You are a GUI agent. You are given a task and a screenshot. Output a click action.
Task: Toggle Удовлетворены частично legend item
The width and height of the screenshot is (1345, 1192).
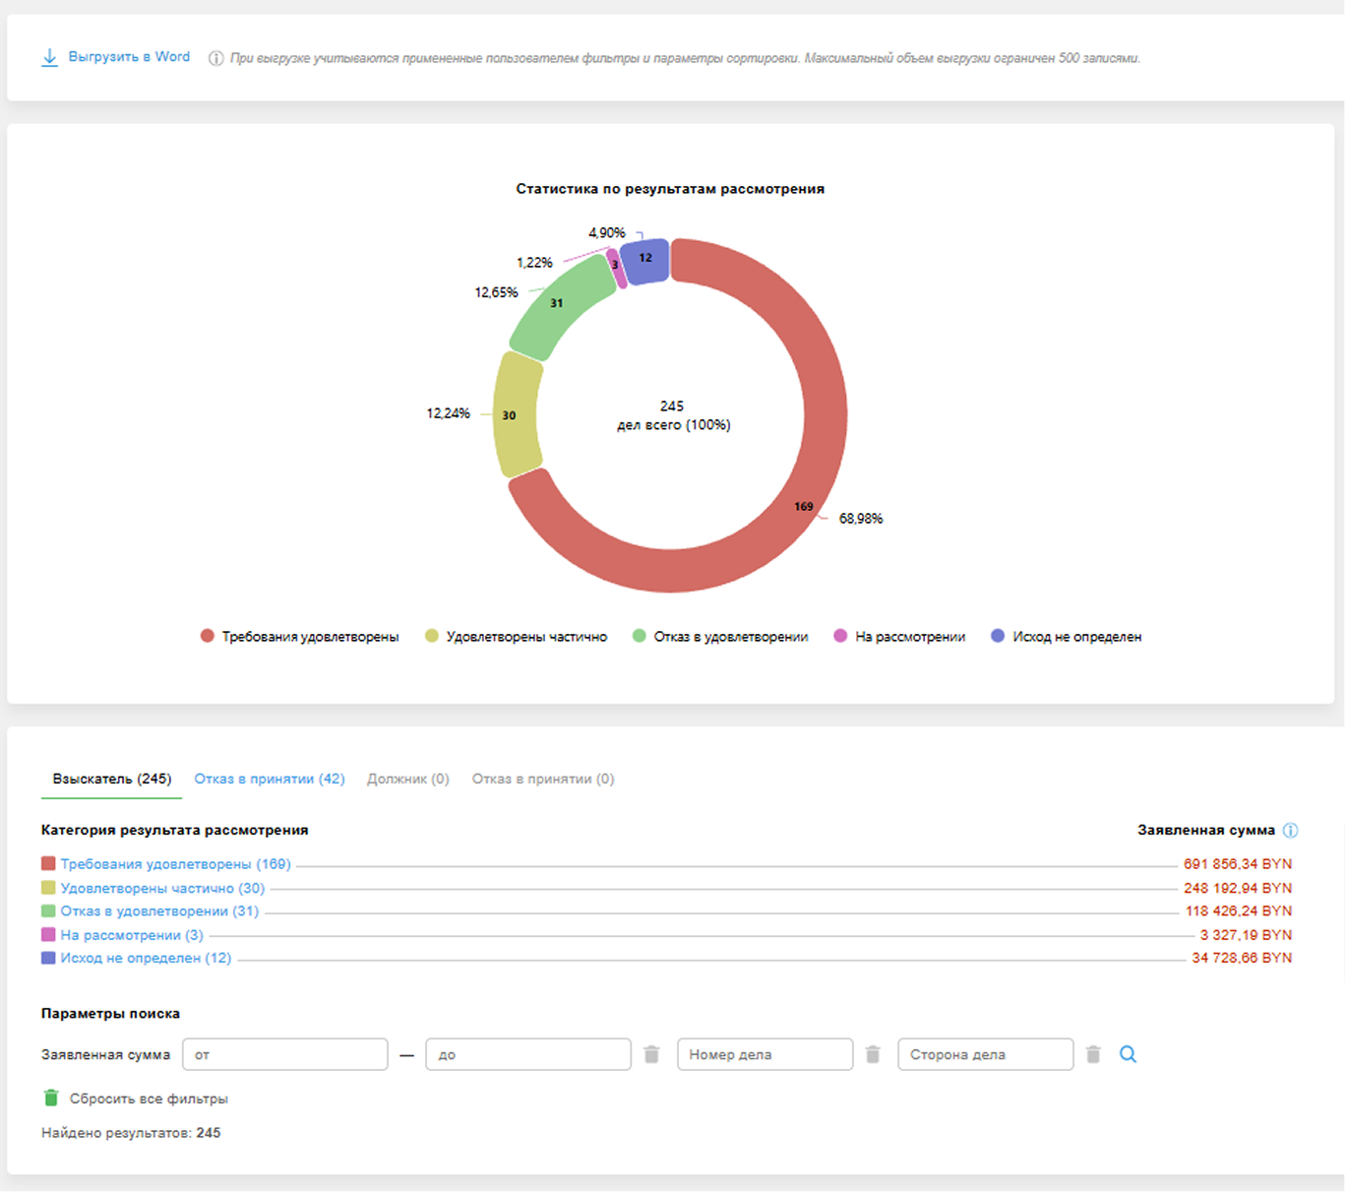[516, 637]
